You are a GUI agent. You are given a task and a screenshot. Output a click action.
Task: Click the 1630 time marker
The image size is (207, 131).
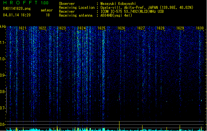point(200,28)
